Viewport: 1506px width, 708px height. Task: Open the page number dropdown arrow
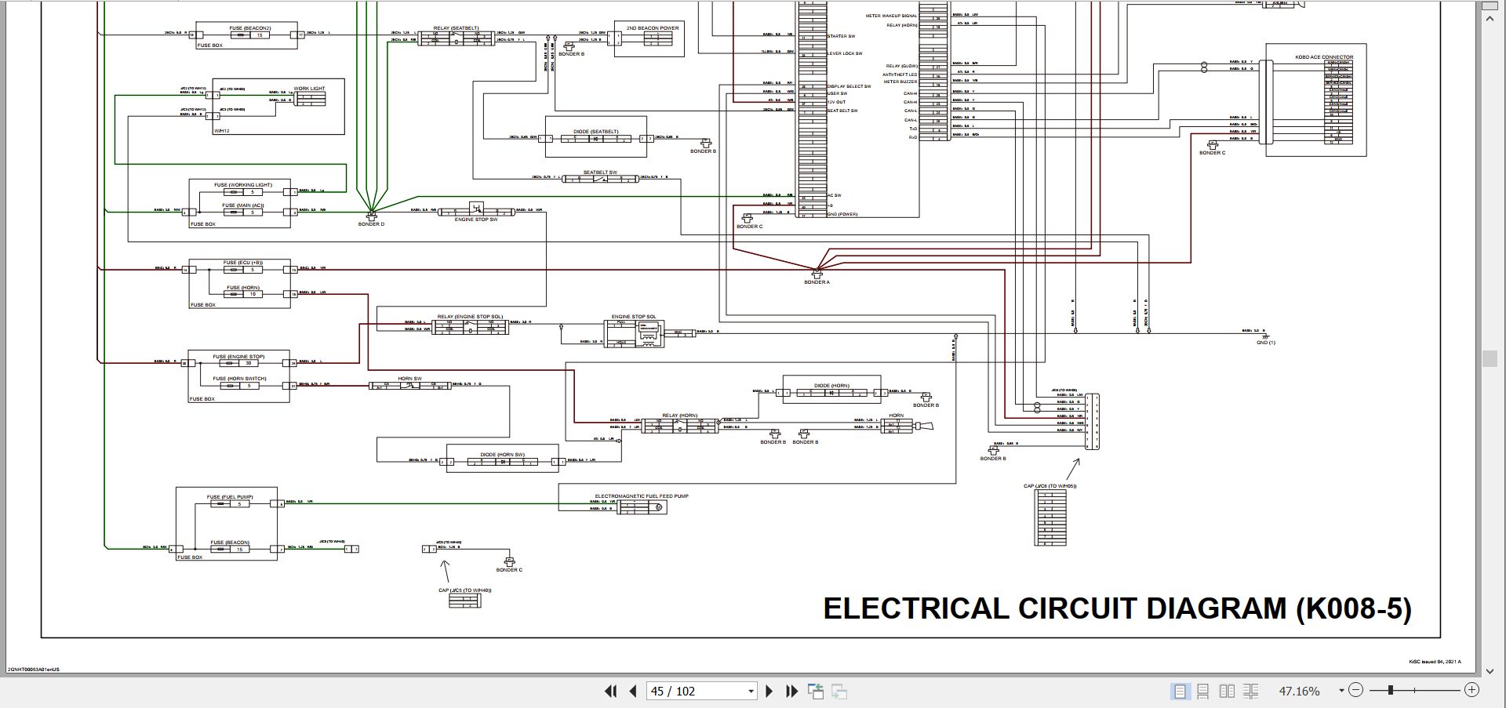(751, 691)
